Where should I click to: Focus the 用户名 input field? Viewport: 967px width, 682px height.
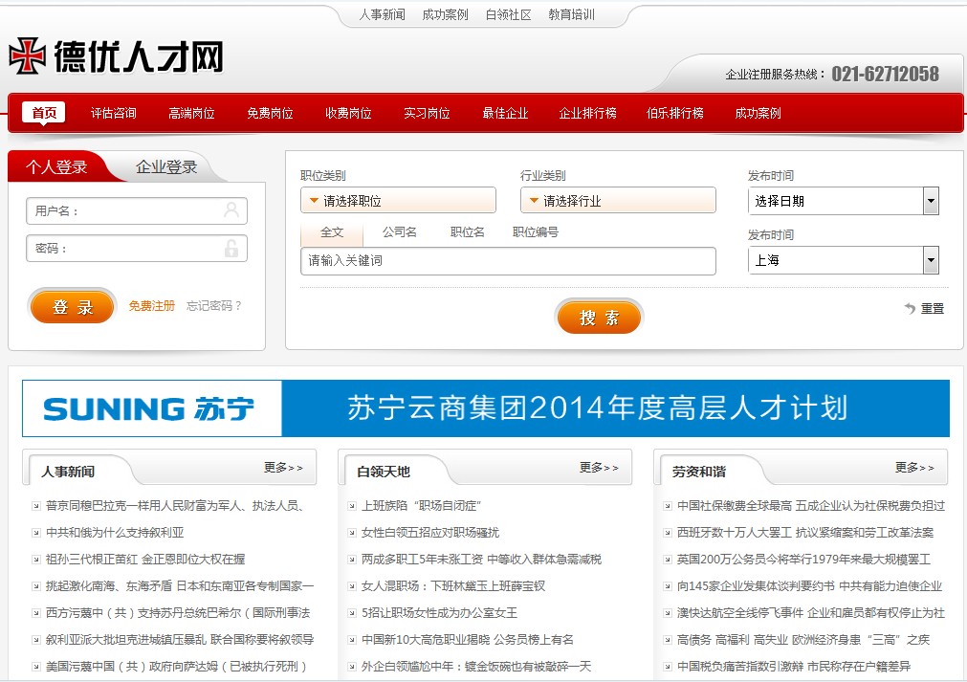click(136, 210)
